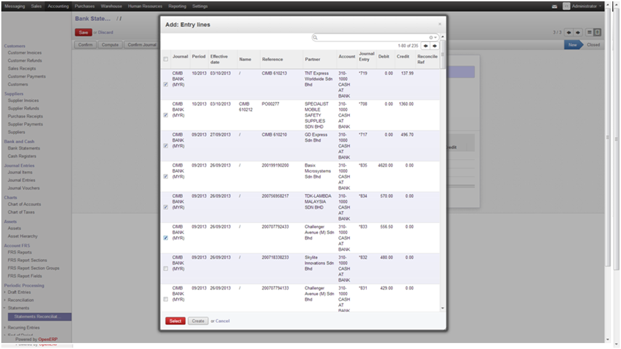Open Chart of Accounts in sidebar

(x=24, y=204)
